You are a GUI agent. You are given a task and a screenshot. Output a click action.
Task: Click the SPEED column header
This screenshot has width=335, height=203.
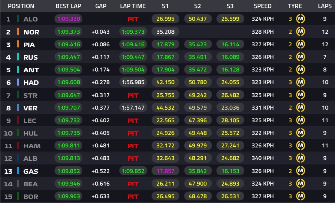tap(262, 6)
